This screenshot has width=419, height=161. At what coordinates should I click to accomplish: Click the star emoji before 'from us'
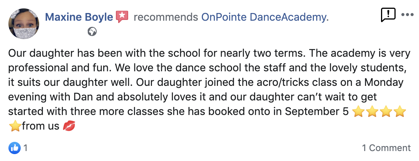[15, 126]
